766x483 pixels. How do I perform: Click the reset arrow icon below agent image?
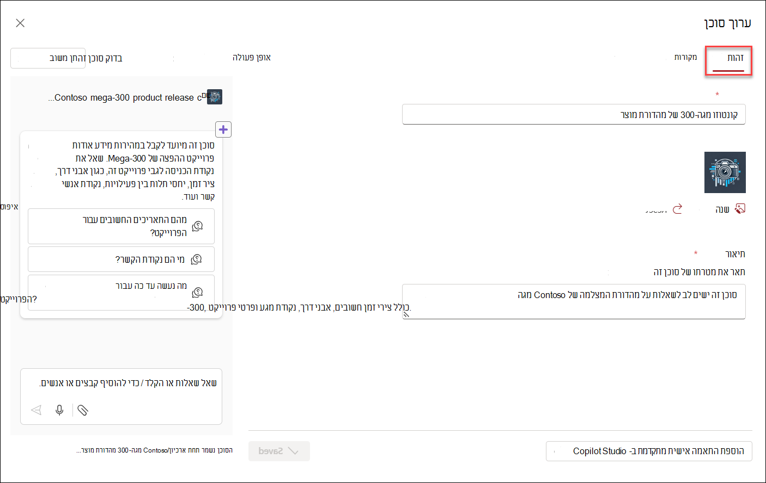(677, 209)
